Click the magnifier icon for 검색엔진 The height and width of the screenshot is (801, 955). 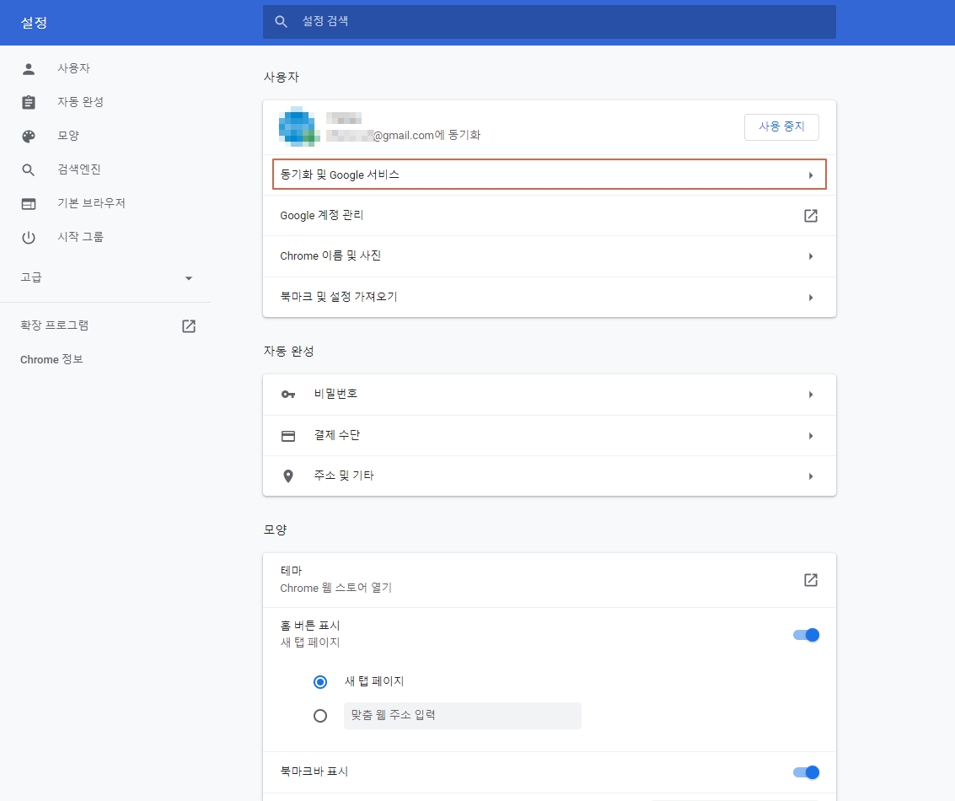click(x=28, y=170)
